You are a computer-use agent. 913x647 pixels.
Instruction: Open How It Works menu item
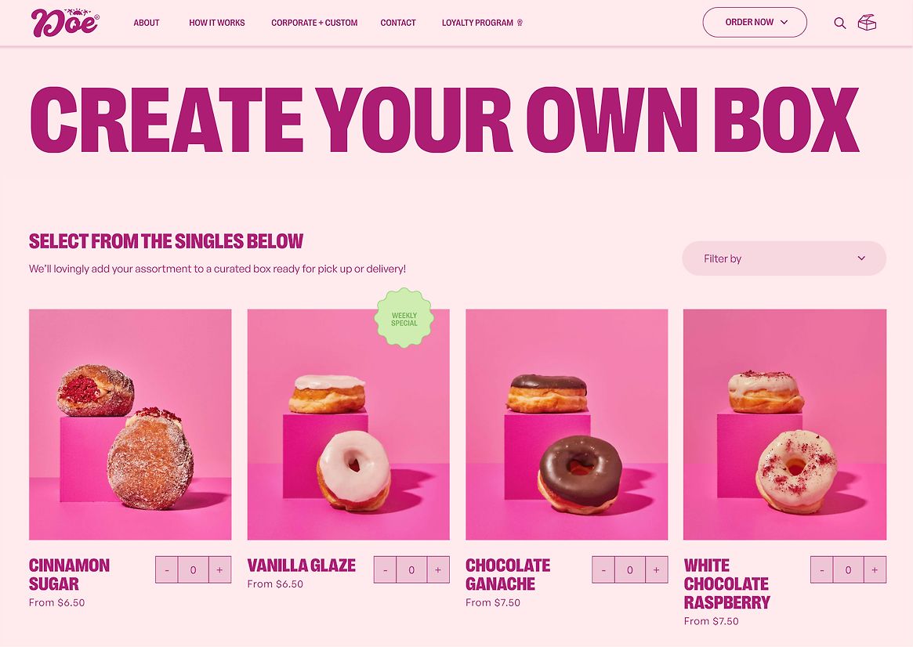(x=216, y=23)
